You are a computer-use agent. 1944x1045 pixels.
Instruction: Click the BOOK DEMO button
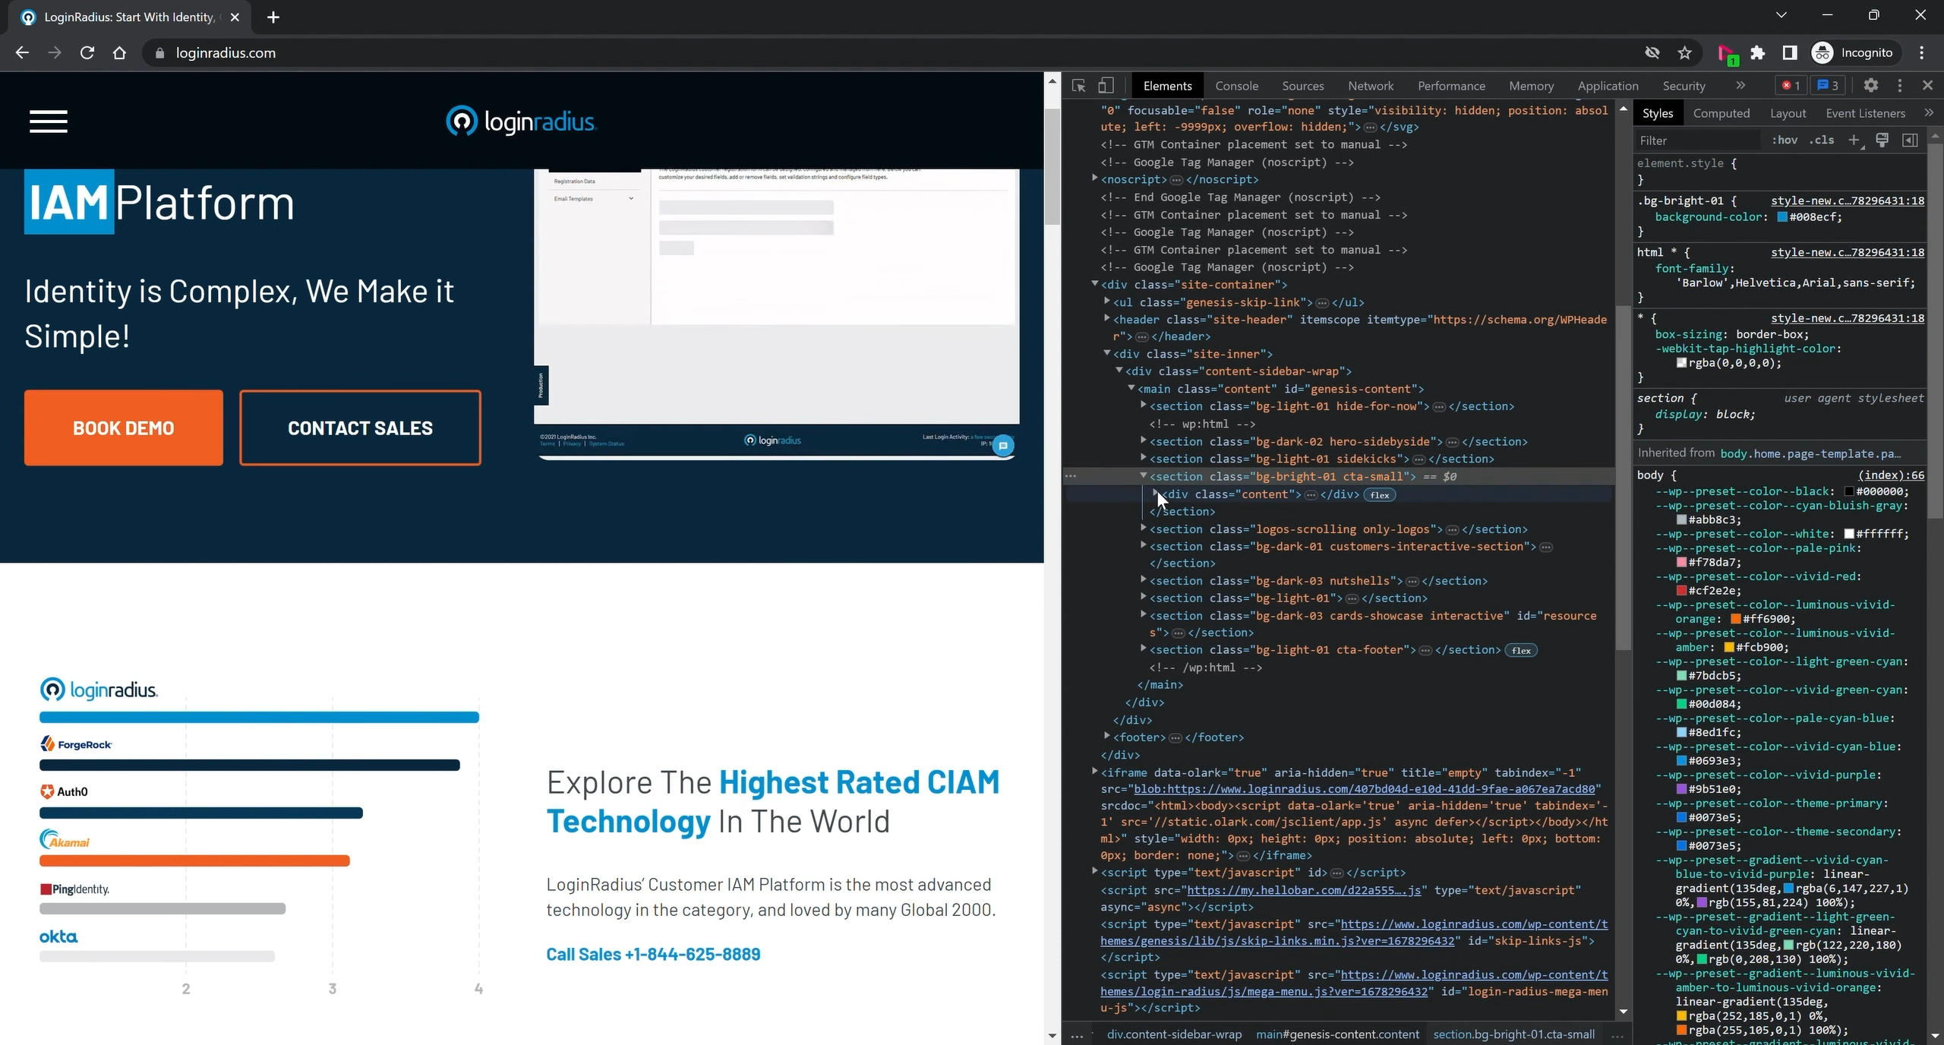coord(124,428)
